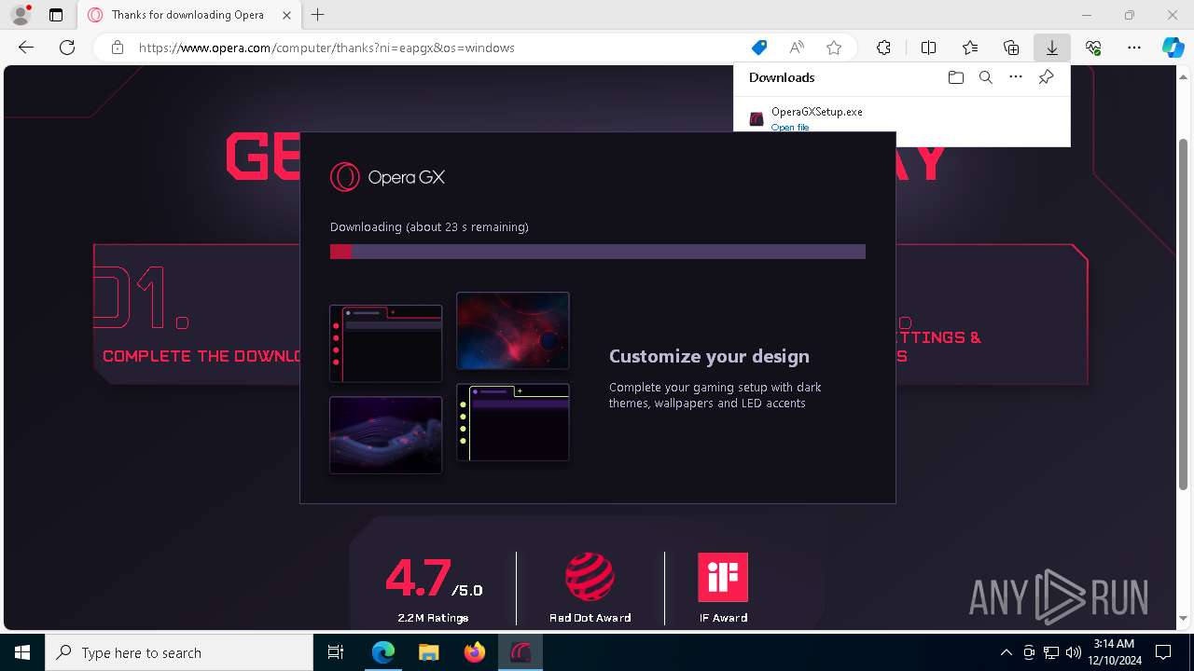The image size is (1194, 671).
Task: Toggle the Downloads toolbar button
Action: (x=1052, y=48)
